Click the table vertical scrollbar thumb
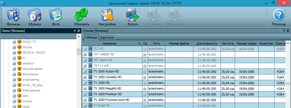Image resolution: width=291 pixels, height=108 pixels. coord(288,83)
